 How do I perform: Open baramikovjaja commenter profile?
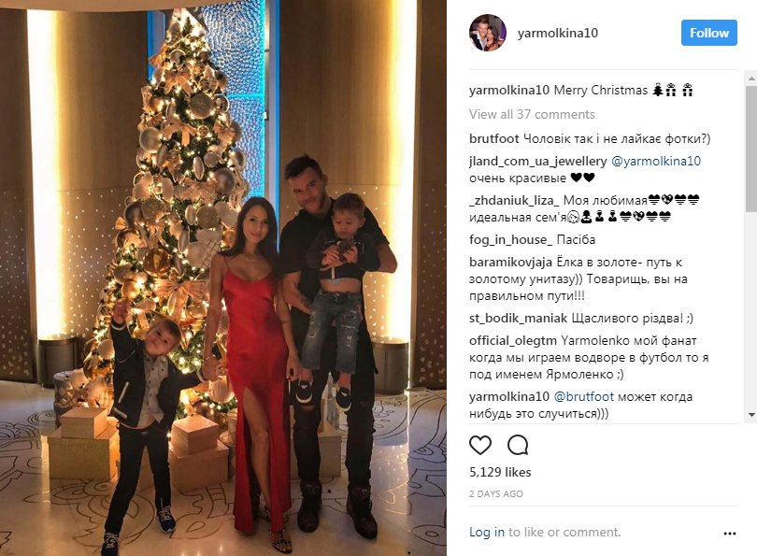point(511,262)
